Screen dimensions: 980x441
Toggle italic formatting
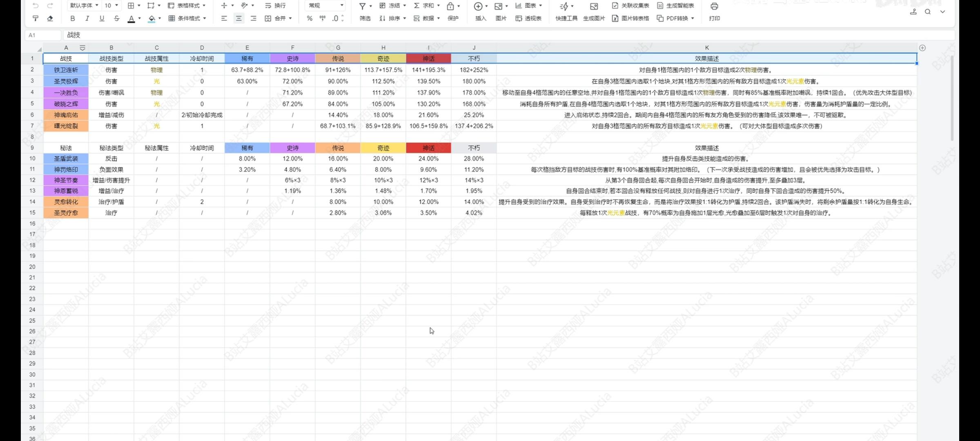pos(87,18)
